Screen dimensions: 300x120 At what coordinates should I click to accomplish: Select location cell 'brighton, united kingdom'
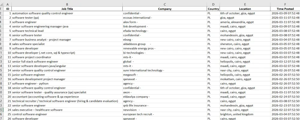click(245, 115)
